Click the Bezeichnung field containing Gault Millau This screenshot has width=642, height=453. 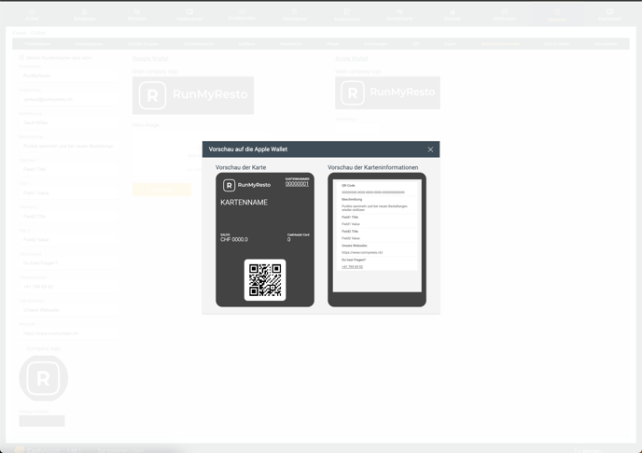(68, 122)
